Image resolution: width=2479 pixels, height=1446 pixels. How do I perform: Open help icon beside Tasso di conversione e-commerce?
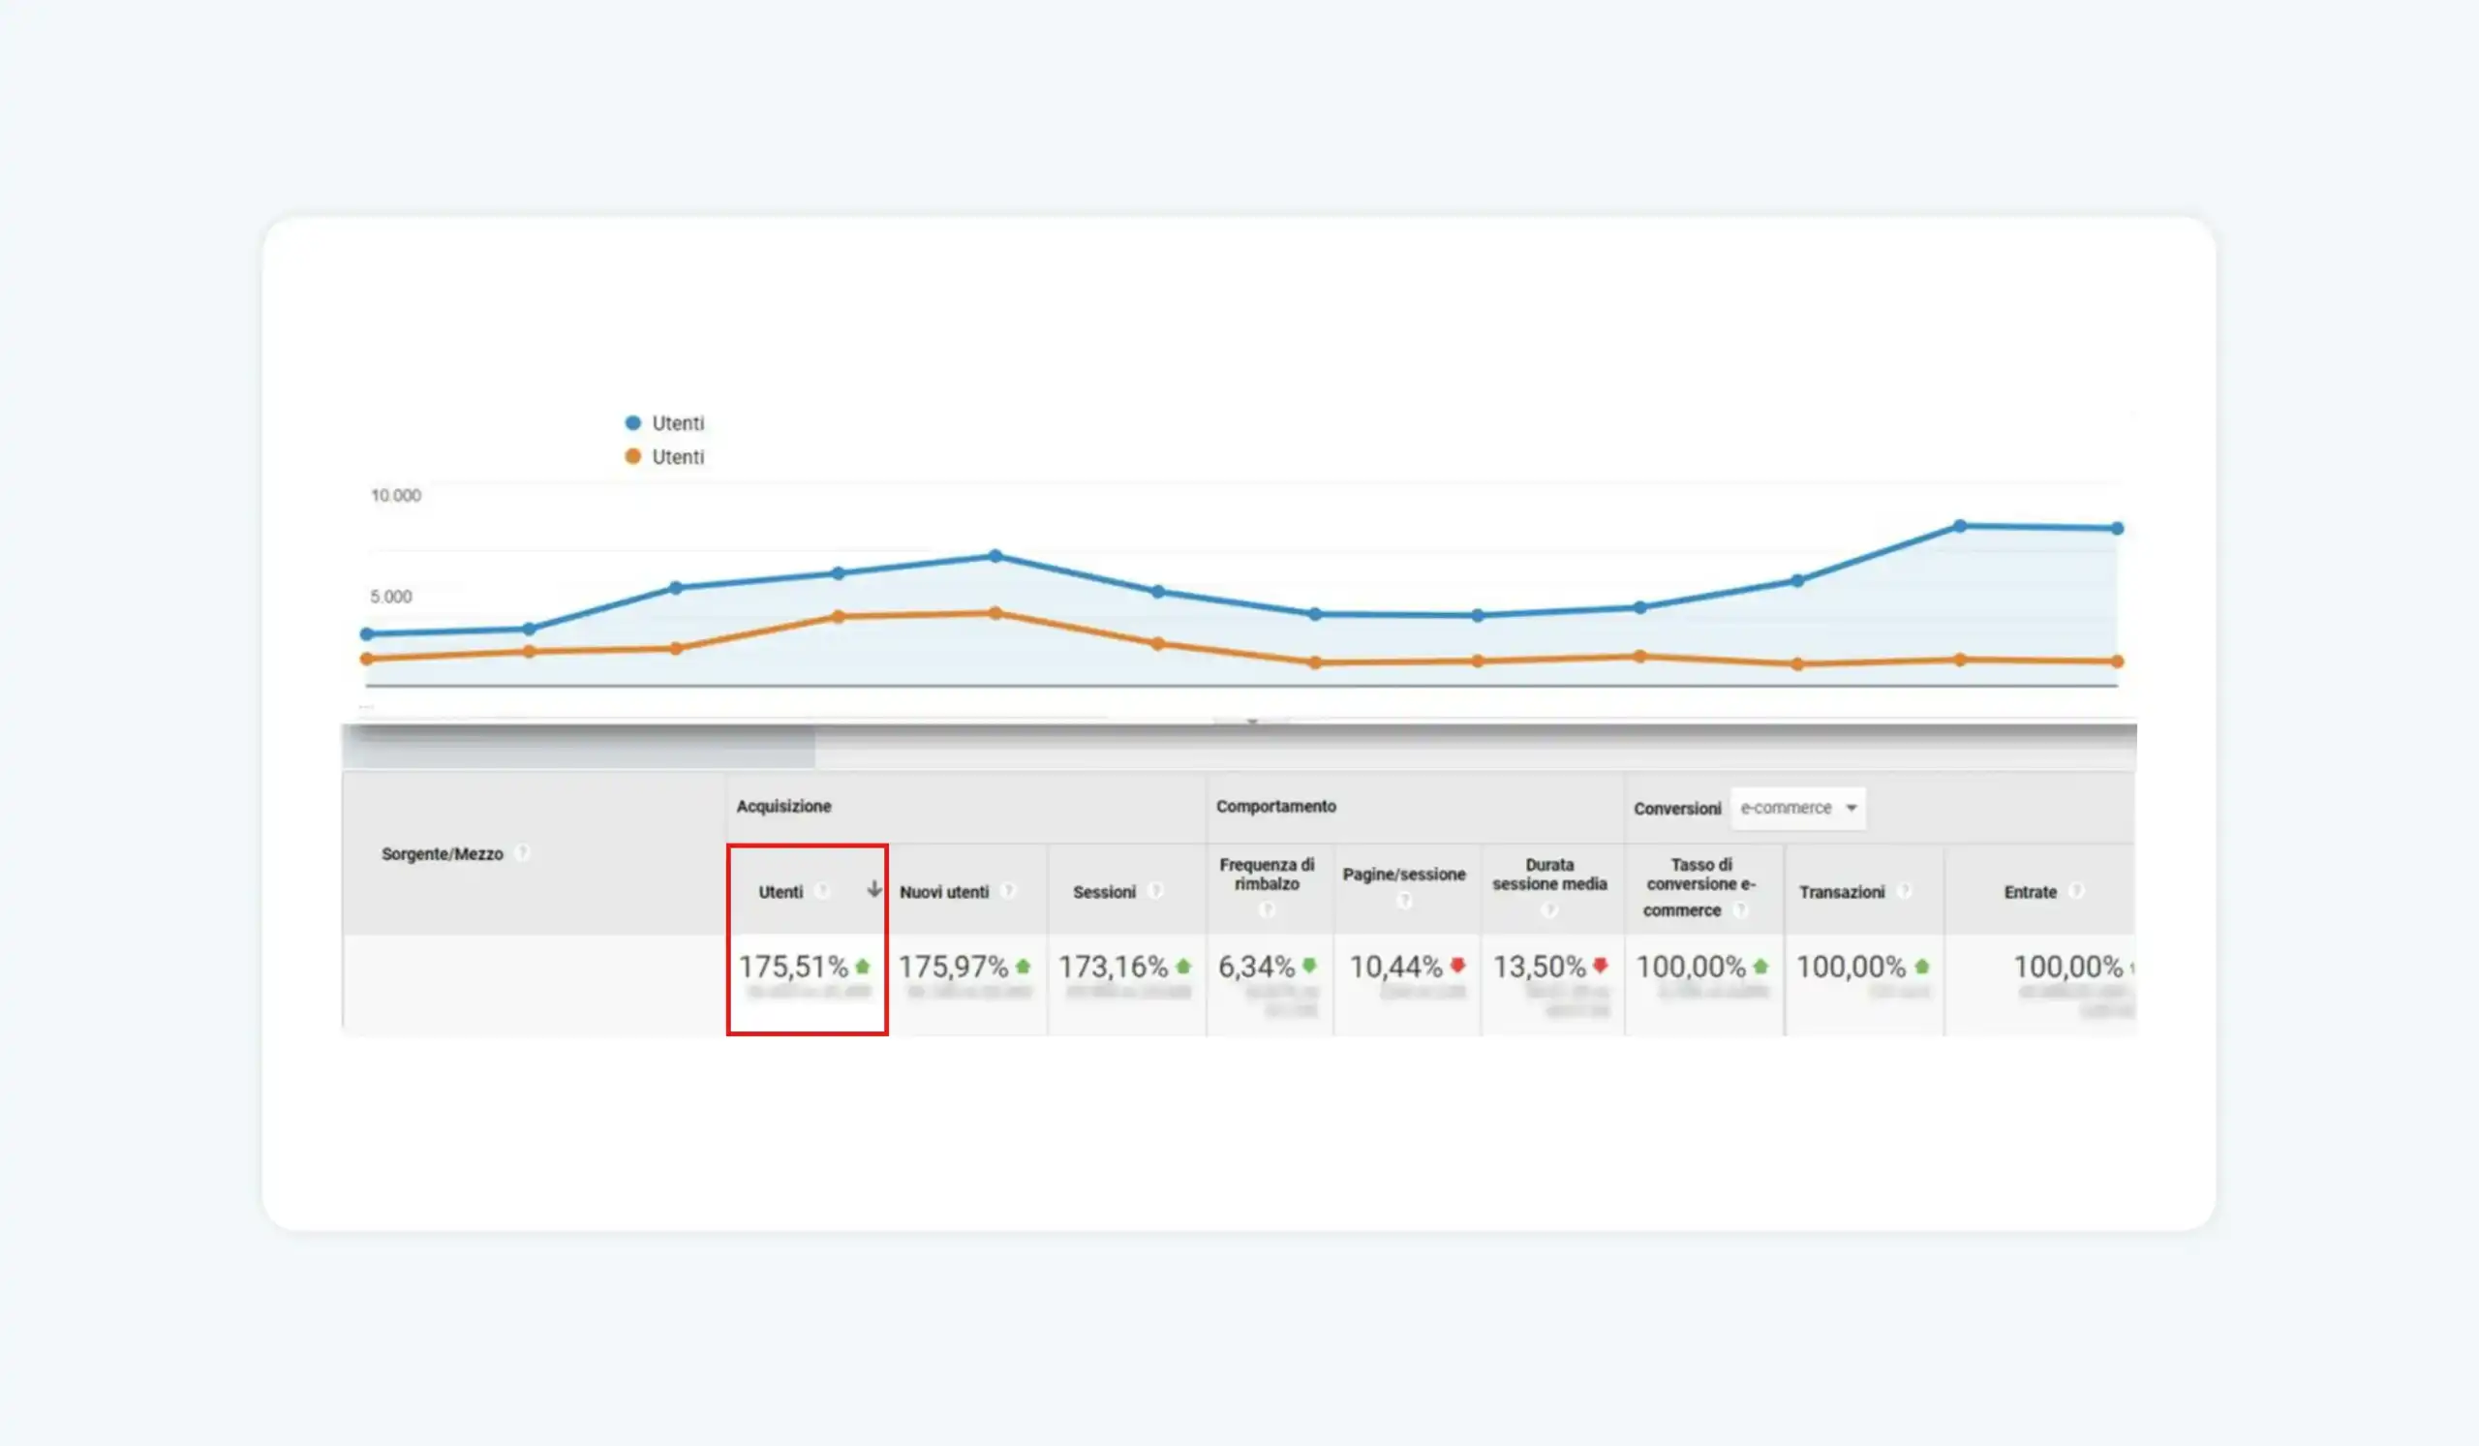point(1741,909)
